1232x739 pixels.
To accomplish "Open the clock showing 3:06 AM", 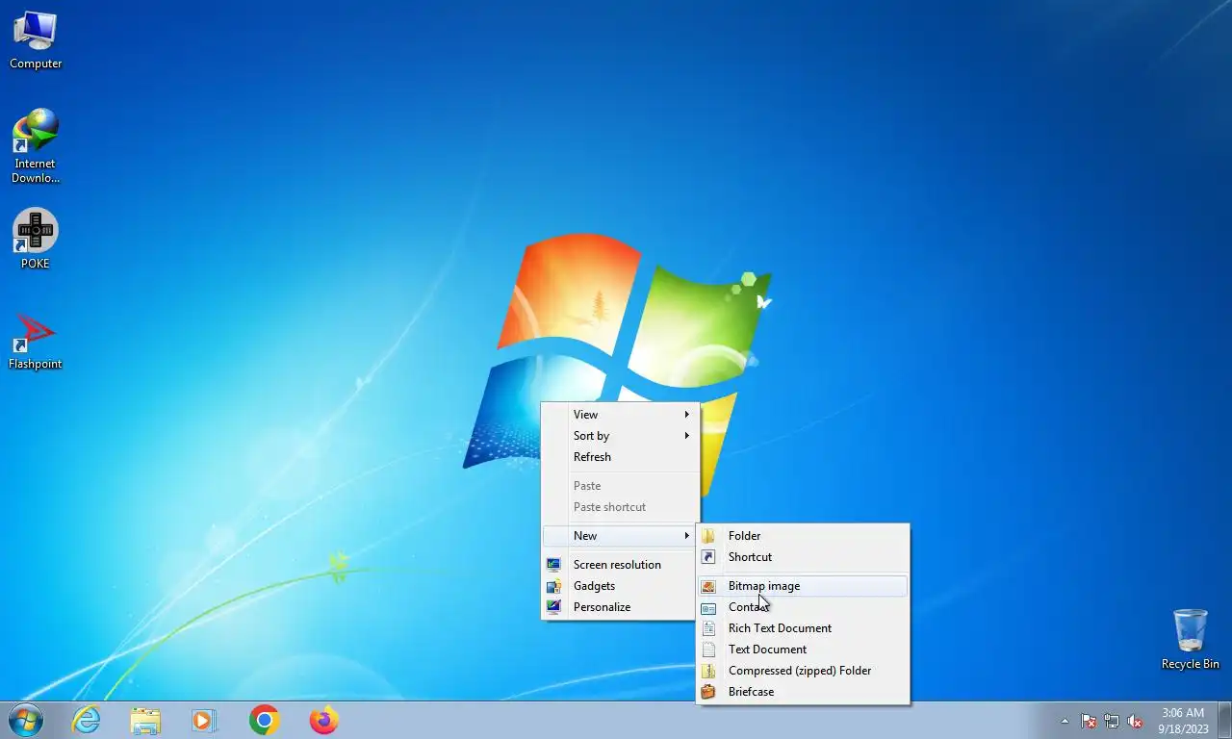I will 1183,721.
